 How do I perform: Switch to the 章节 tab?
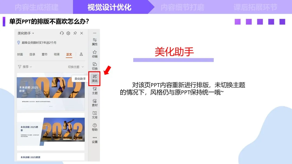coord(45,54)
